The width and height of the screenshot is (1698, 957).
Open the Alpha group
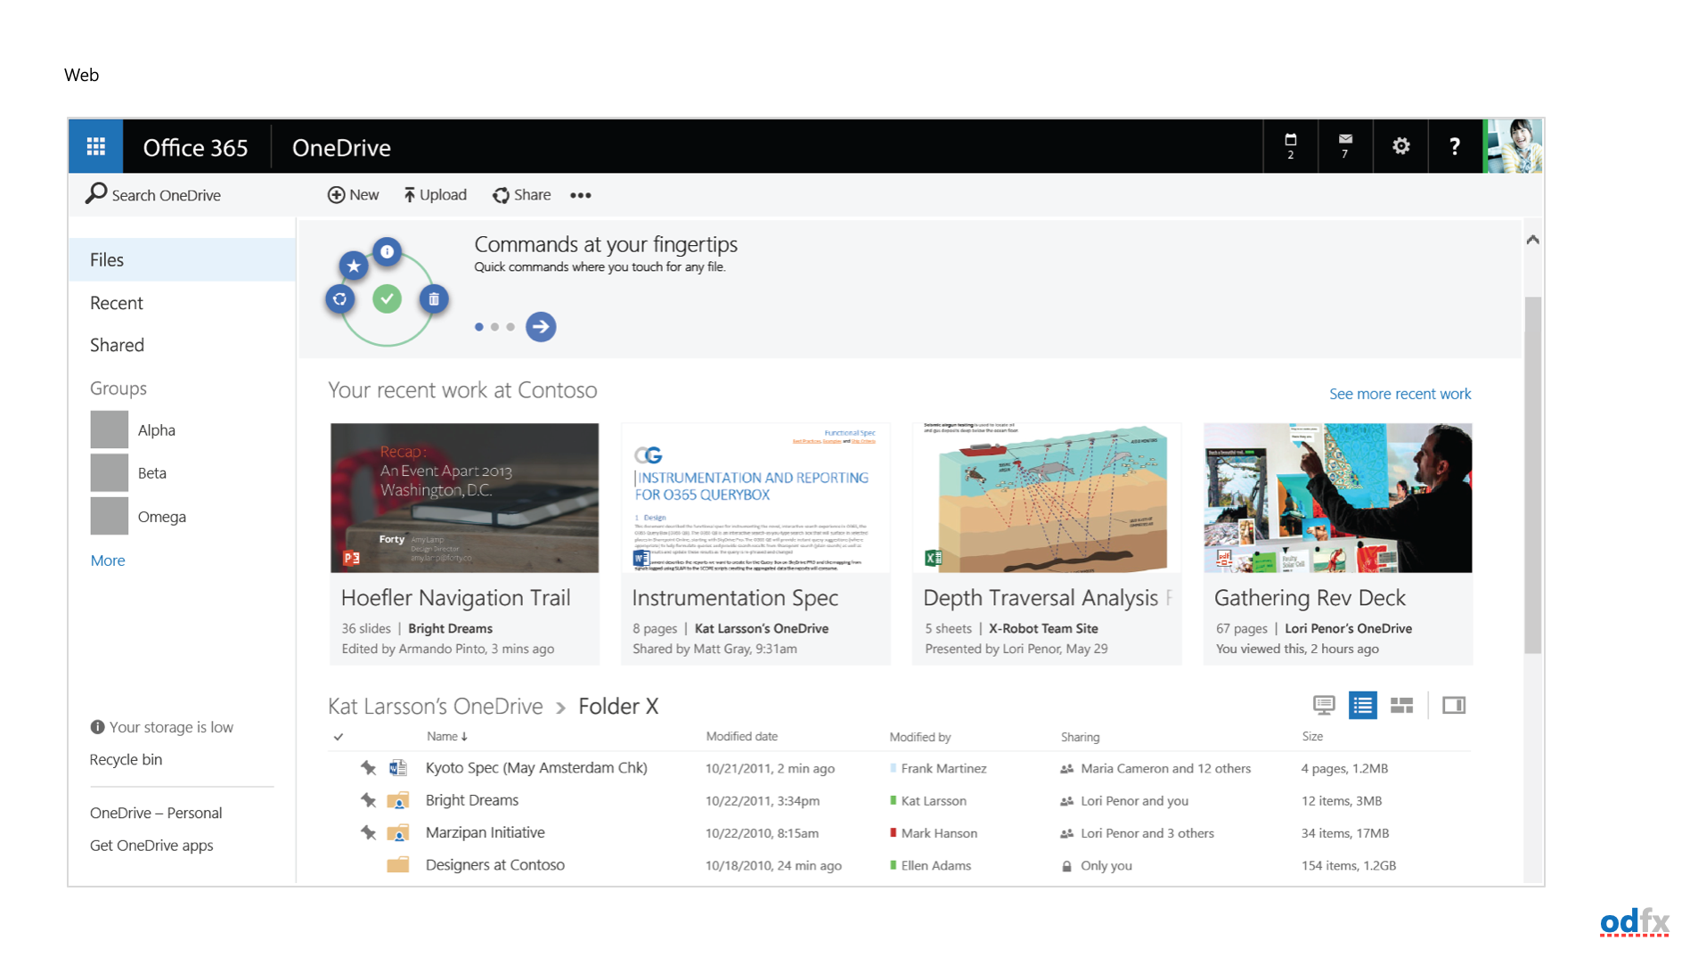[134, 429]
